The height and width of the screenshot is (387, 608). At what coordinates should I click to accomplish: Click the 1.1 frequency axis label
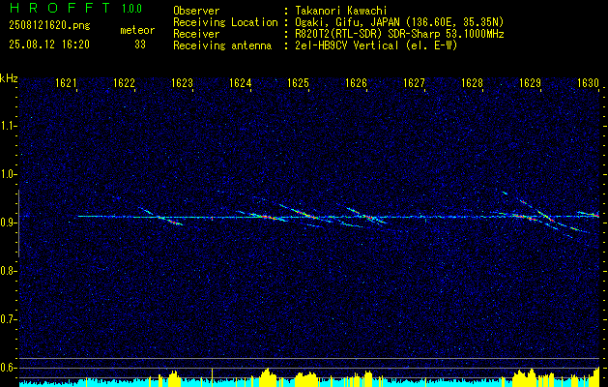pos(7,126)
